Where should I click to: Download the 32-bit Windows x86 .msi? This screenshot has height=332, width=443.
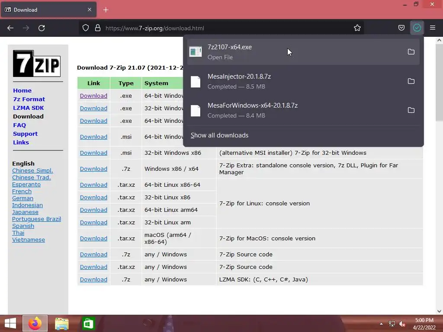pyautogui.click(x=93, y=153)
